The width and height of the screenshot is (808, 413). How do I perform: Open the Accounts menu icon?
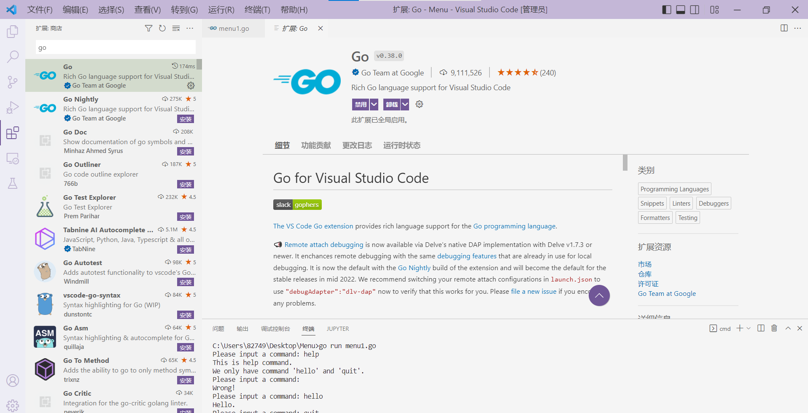pos(13,381)
